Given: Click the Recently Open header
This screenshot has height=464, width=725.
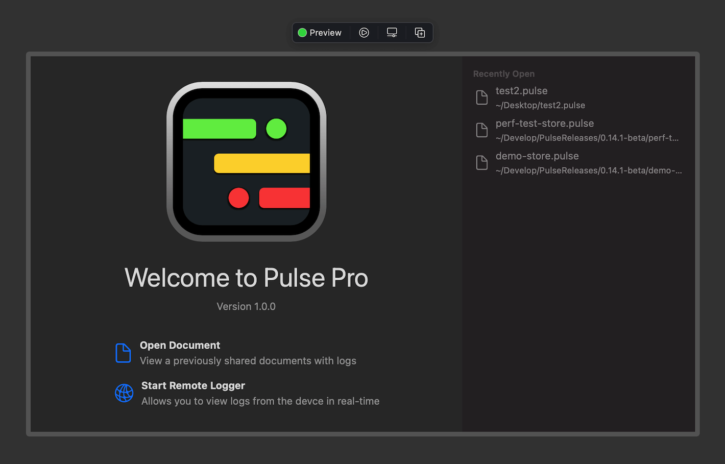Looking at the screenshot, I should (x=504, y=74).
